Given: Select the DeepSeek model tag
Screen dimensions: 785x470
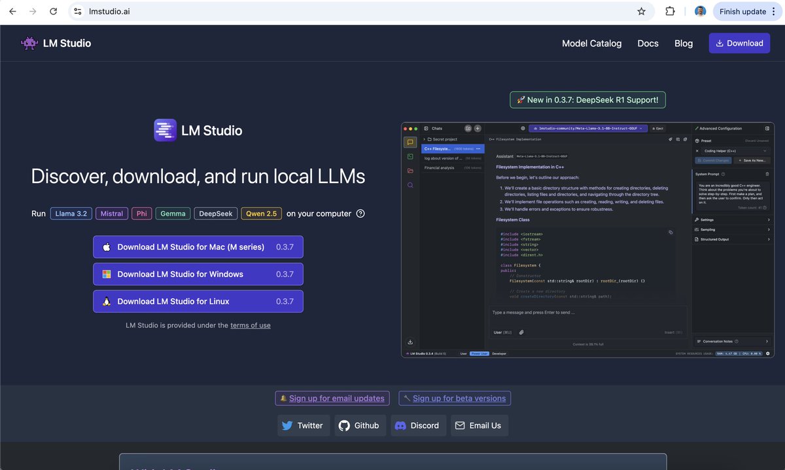Looking at the screenshot, I should coord(215,213).
